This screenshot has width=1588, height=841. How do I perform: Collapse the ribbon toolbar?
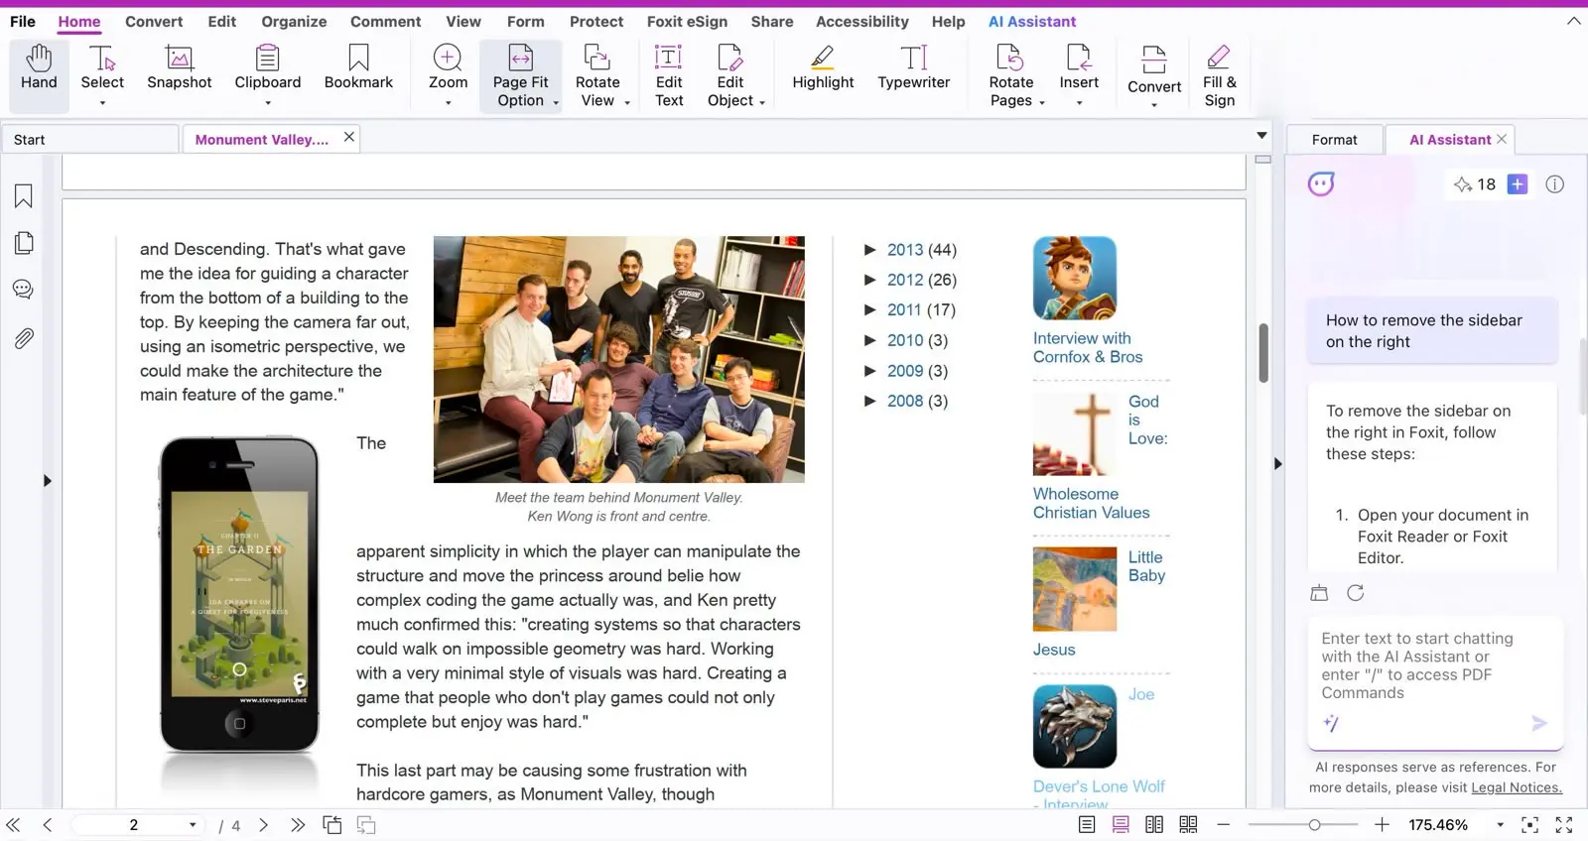pos(1573,21)
